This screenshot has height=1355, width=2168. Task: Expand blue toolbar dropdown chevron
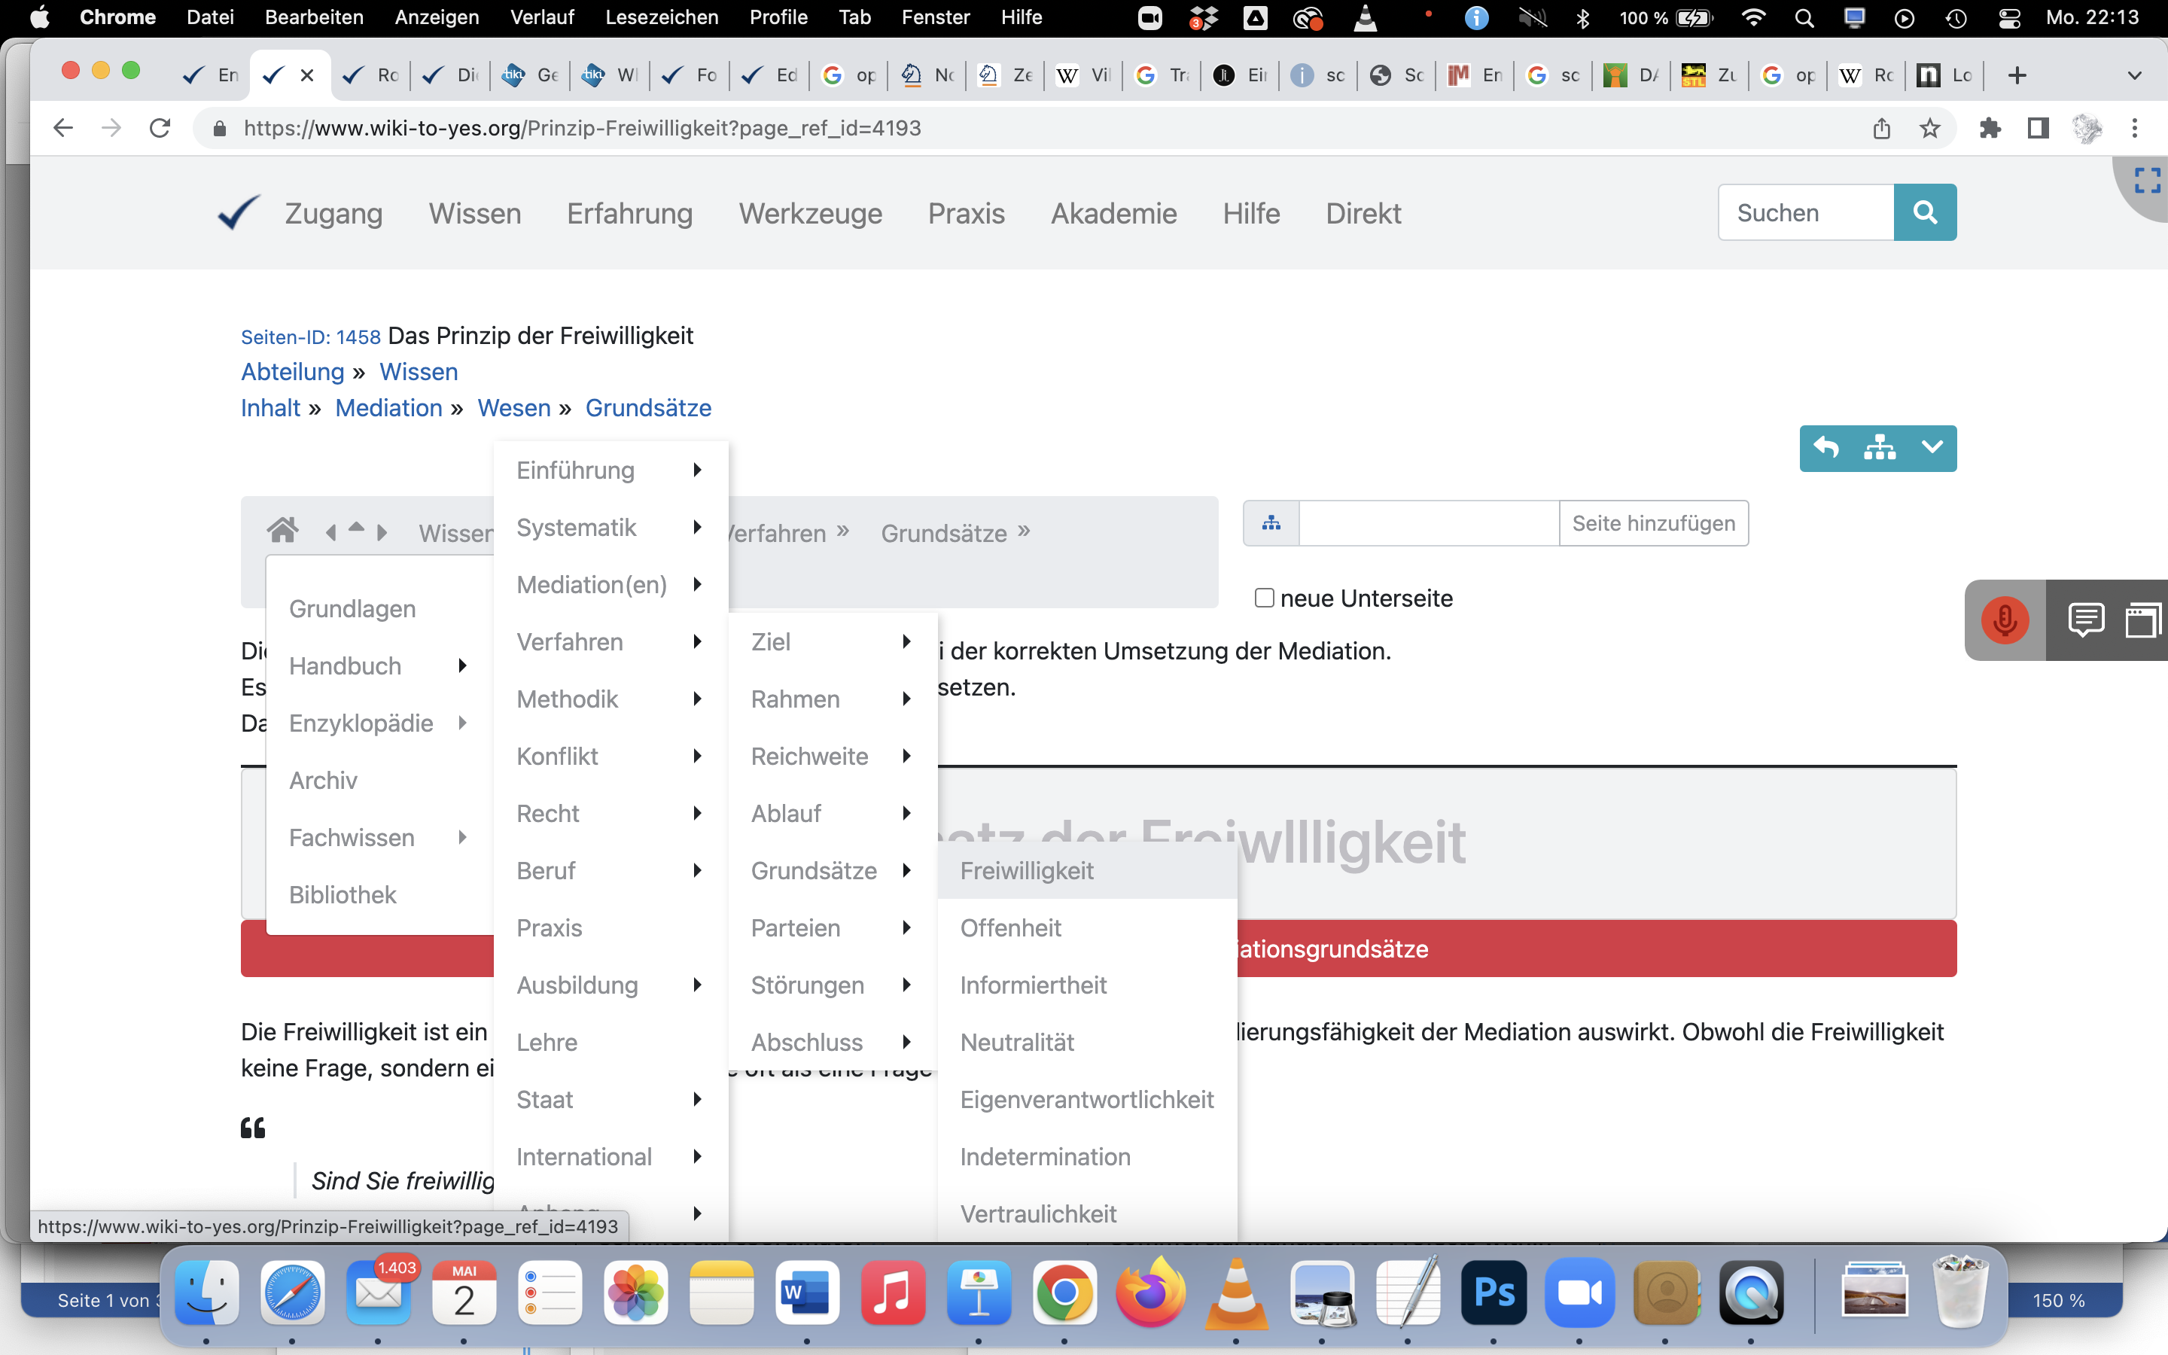(1932, 447)
